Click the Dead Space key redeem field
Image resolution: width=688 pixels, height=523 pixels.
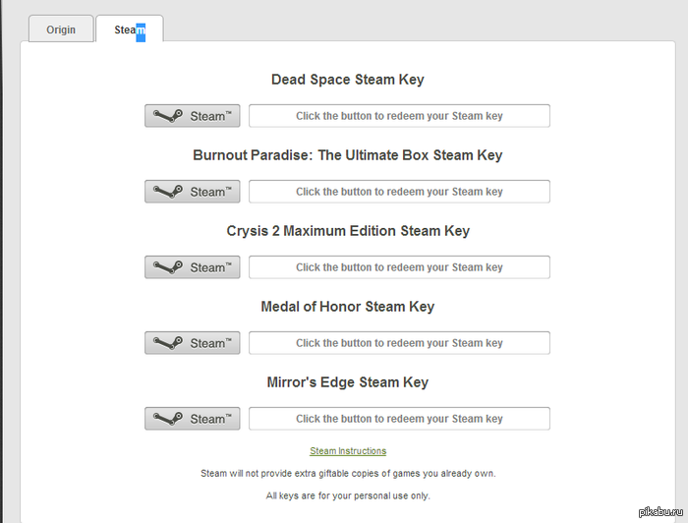399,116
